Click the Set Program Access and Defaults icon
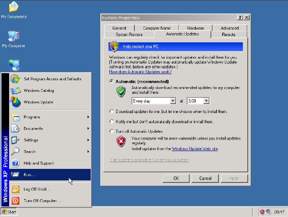 click(15, 79)
